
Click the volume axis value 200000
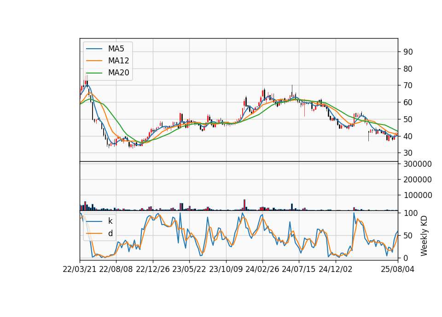(x=418, y=180)
